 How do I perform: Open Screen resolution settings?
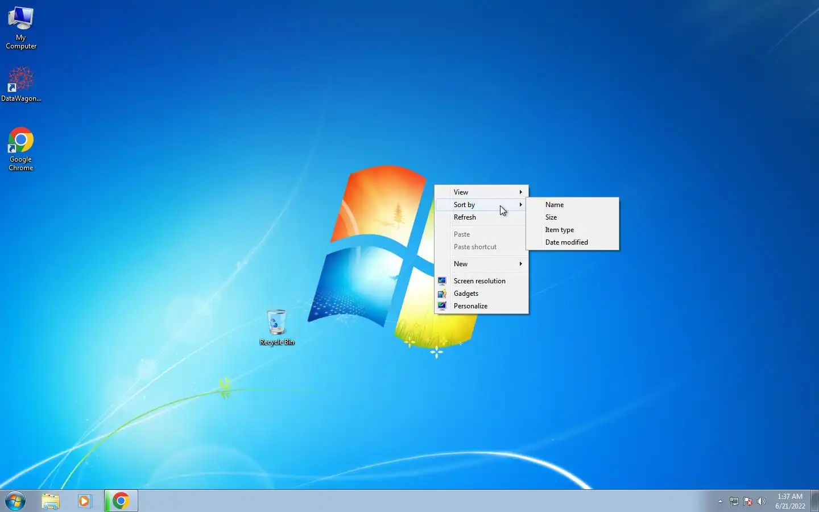[481, 281]
